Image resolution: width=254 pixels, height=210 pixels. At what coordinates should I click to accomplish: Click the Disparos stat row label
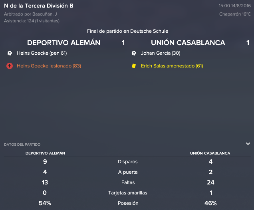pos(128,162)
